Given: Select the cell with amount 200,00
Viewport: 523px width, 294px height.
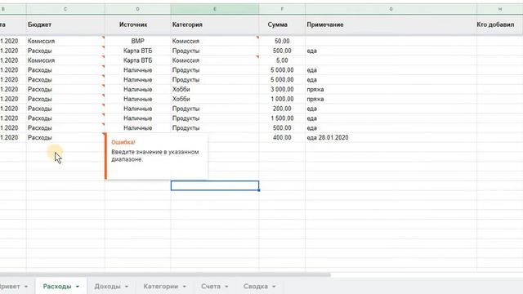Looking at the screenshot, I should 282,109.
